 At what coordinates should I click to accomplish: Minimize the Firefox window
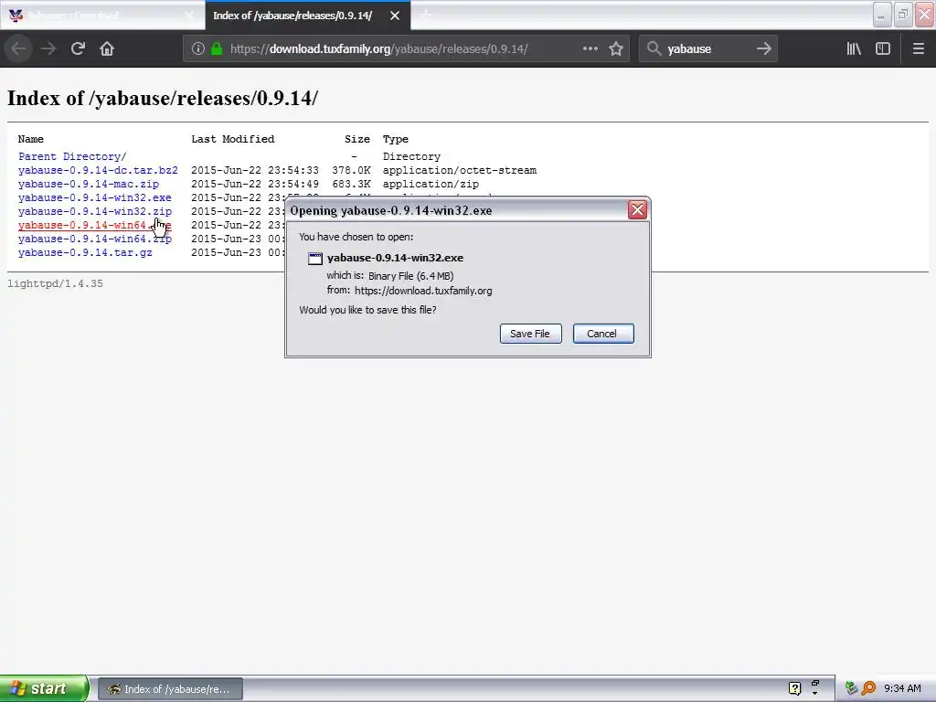[x=882, y=15]
